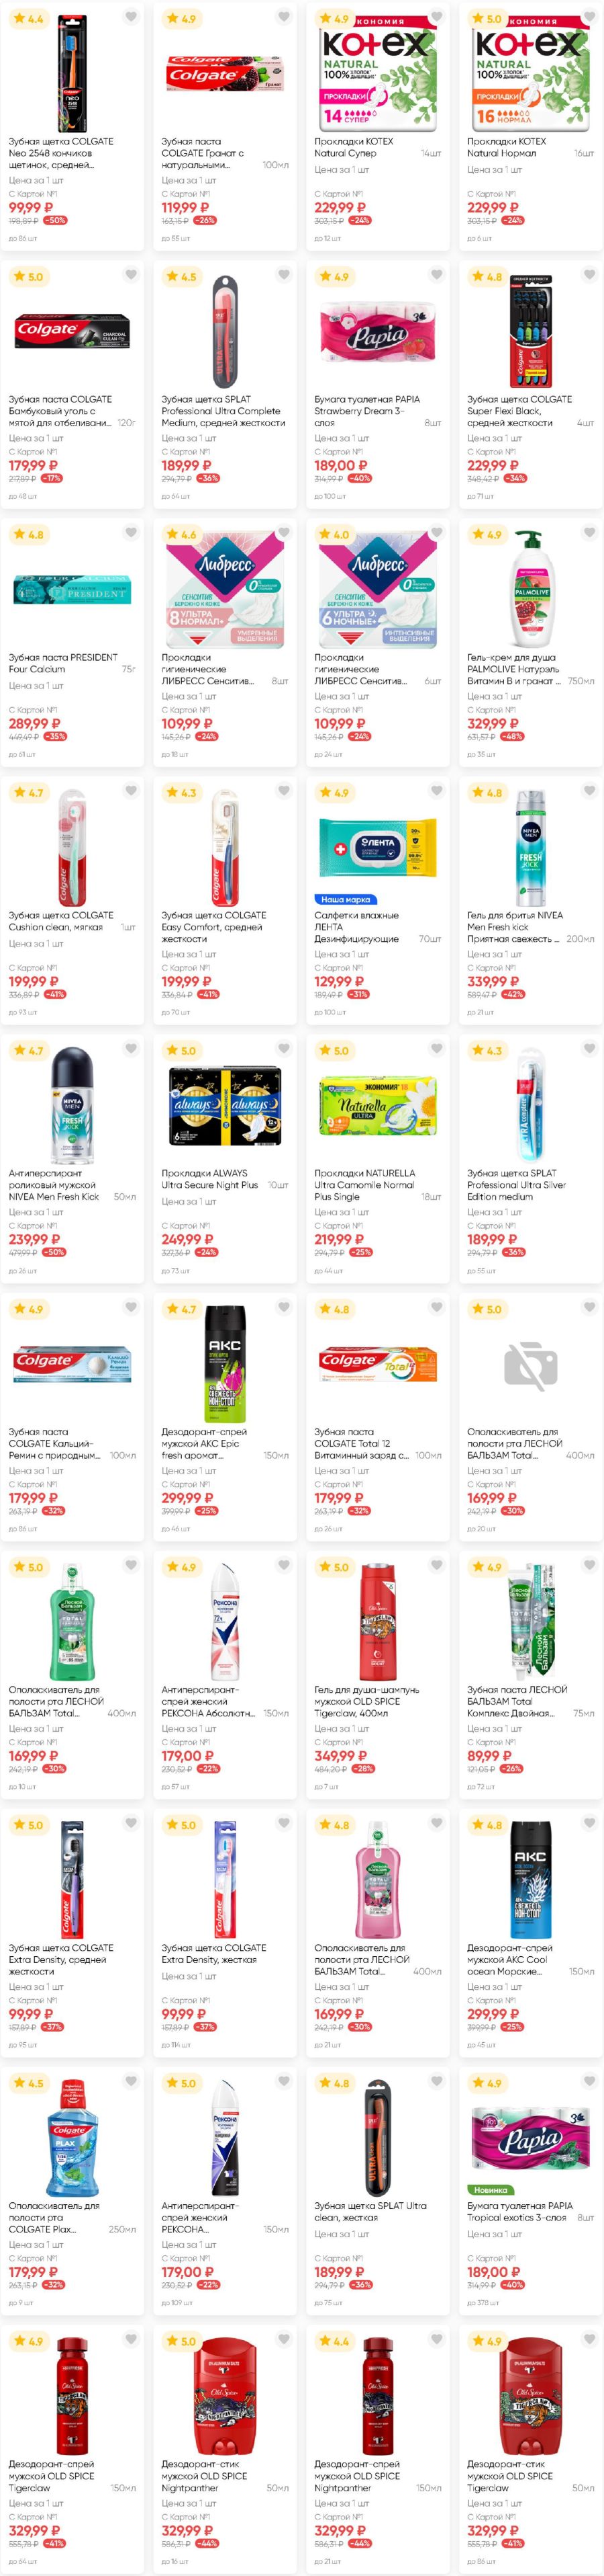Heart the NIVEA Men Fresh Kick shaving gel

[589, 791]
